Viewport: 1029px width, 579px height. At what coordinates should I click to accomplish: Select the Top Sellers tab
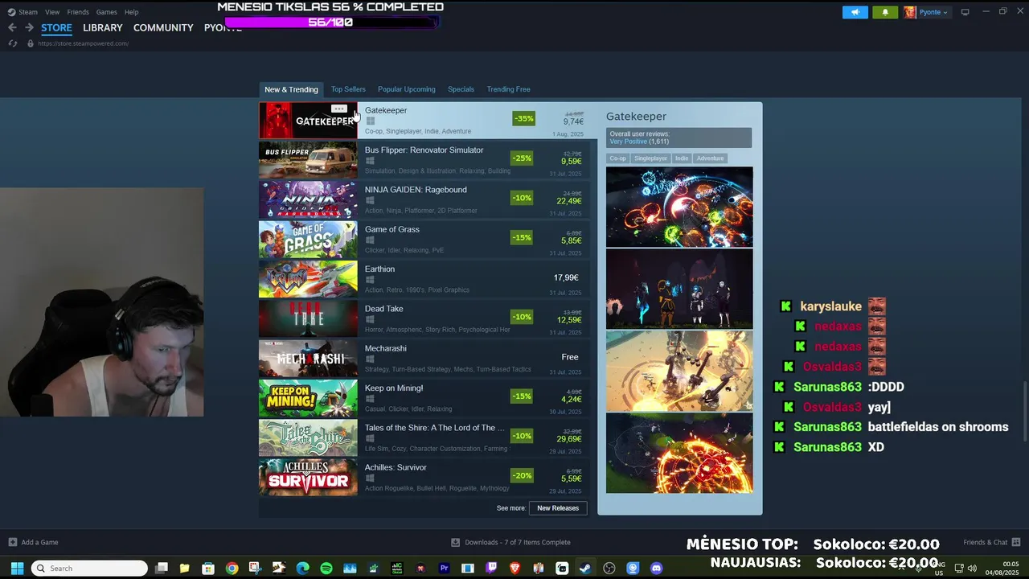(348, 89)
